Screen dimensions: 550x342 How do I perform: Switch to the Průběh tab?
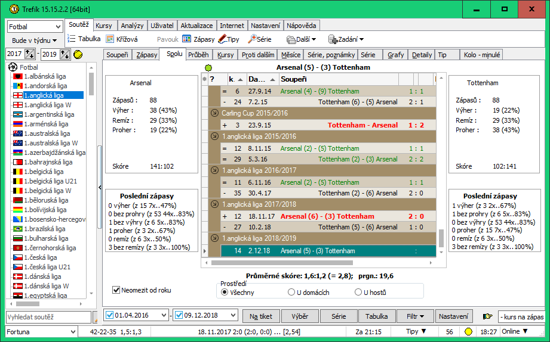[x=198, y=55]
